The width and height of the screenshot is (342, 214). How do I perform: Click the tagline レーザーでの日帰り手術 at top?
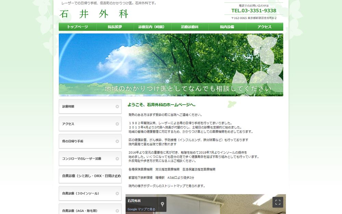click(109, 3)
